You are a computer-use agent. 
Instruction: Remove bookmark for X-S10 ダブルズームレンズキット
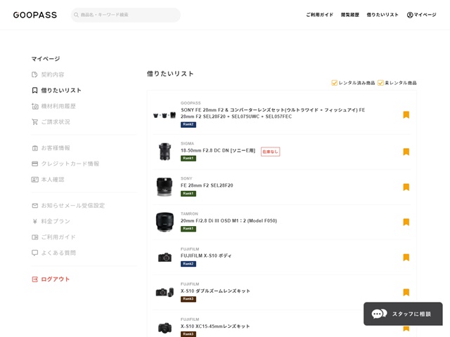(406, 292)
